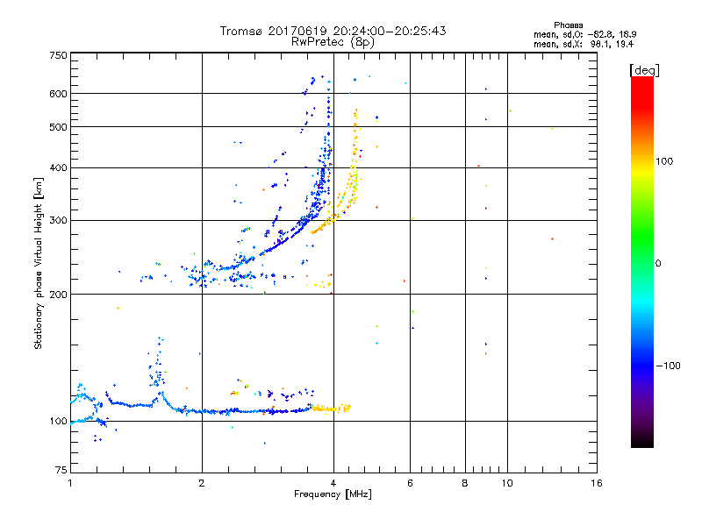This screenshot has width=702, height=526.
Task: Click the colorbar label "-100"
Action: 668,366
